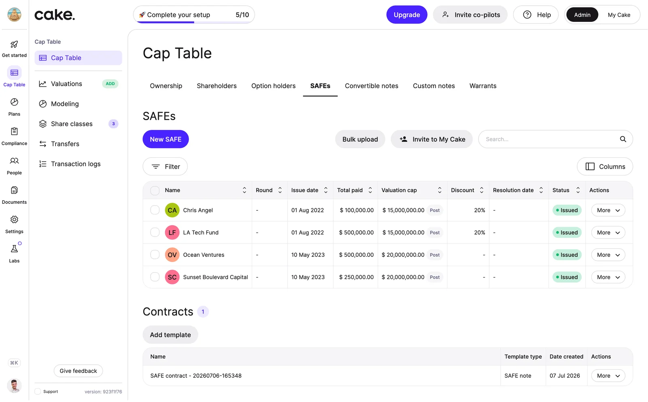The image size is (648, 402).
Task: Switch to Warrants tab
Action: click(483, 86)
